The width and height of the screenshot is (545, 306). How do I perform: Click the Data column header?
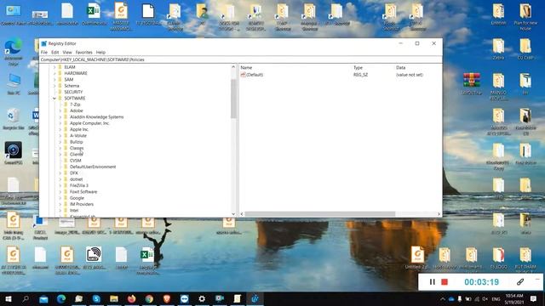point(400,68)
